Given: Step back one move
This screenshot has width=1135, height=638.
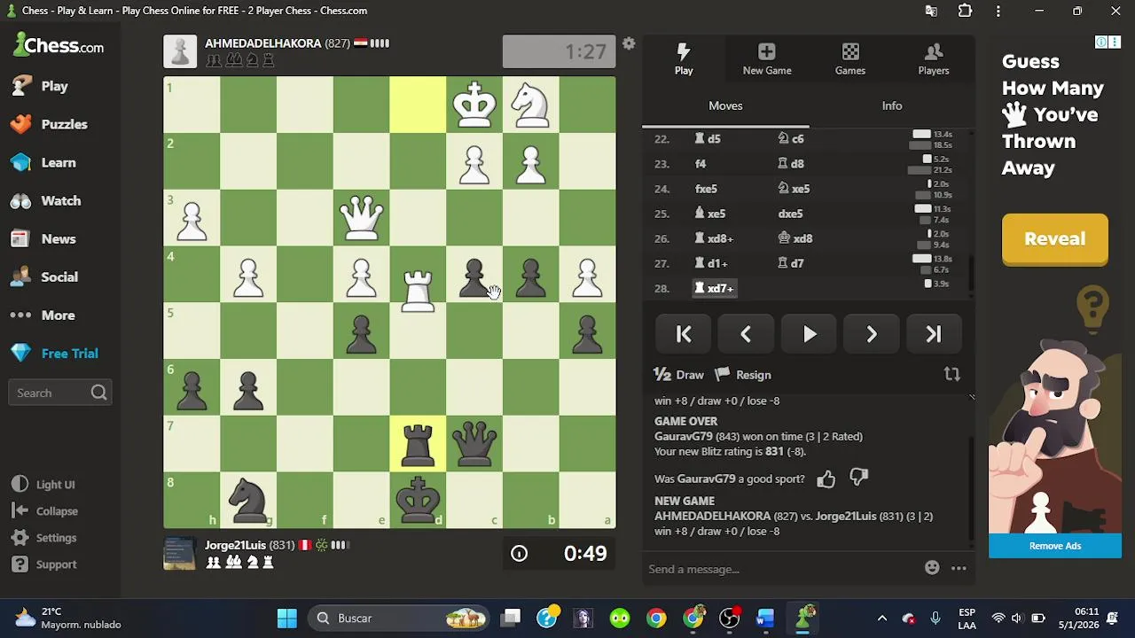Looking at the screenshot, I should click(x=746, y=334).
